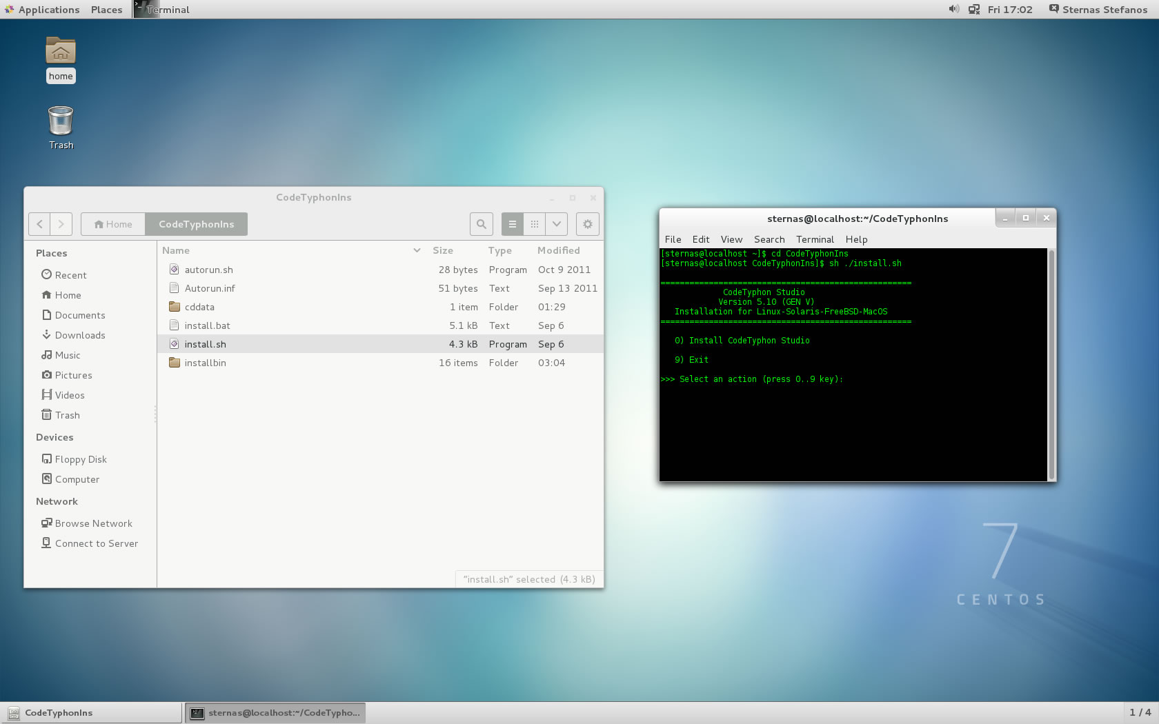The image size is (1159, 724).
Task: Open the clock showing Fri 17:02
Action: coord(1010,10)
